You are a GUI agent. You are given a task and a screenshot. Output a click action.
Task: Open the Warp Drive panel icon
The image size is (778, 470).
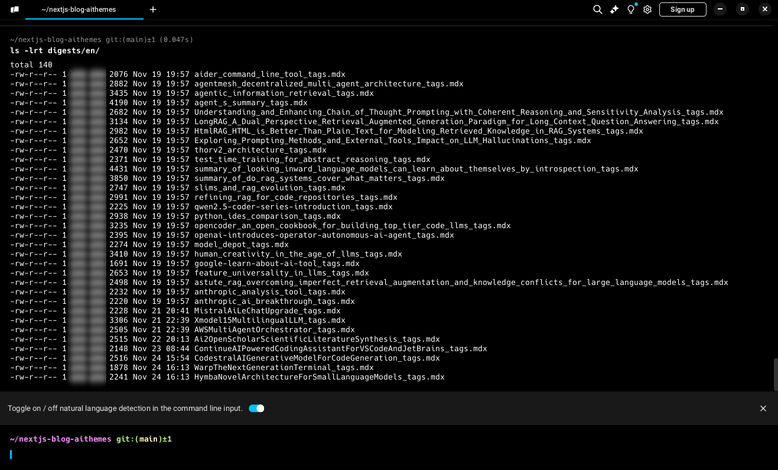click(x=15, y=9)
